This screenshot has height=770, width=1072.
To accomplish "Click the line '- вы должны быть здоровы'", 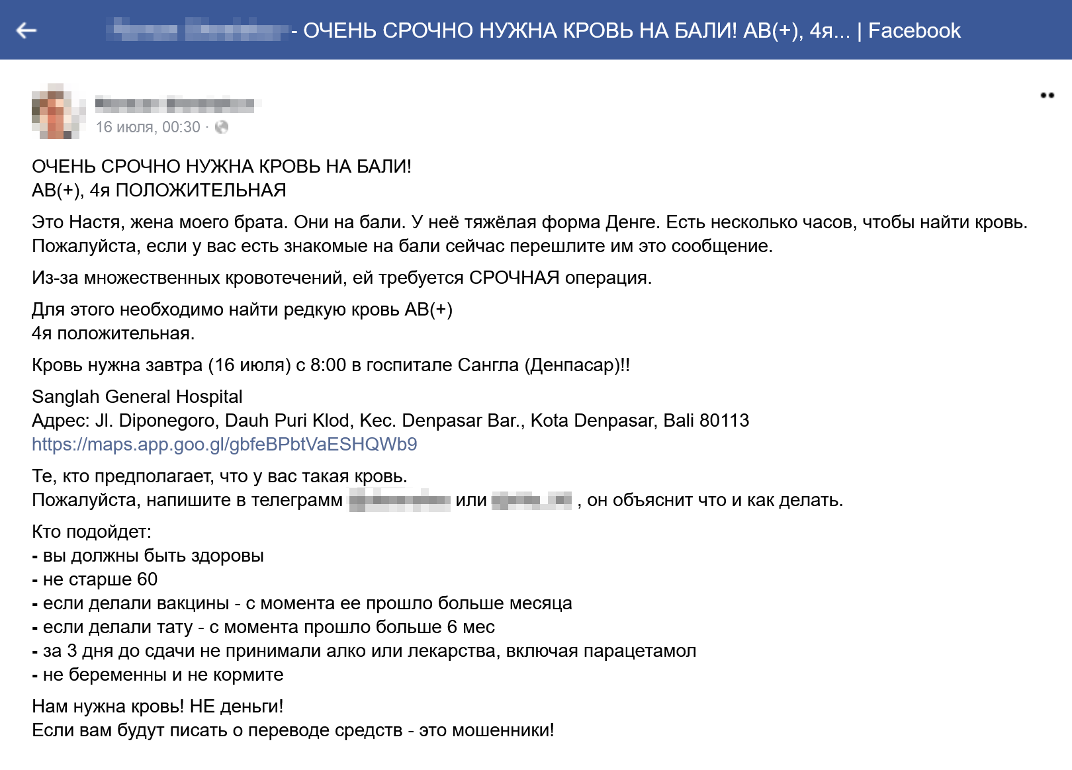I will [148, 556].
